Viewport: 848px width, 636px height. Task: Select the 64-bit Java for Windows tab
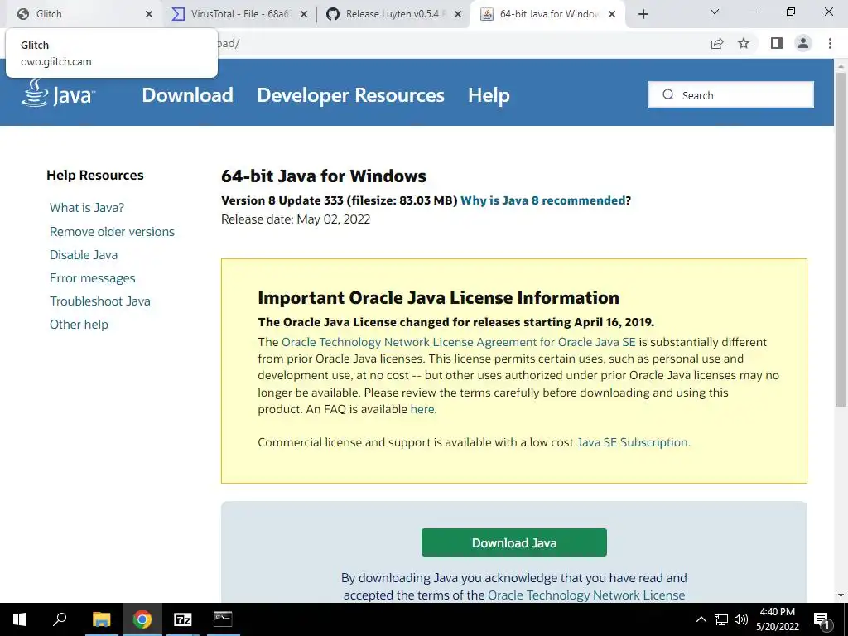pyautogui.click(x=547, y=14)
